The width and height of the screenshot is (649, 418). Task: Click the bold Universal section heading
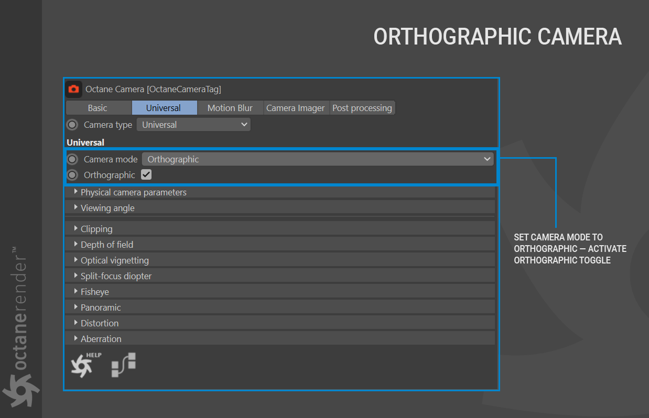coord(85,142)
